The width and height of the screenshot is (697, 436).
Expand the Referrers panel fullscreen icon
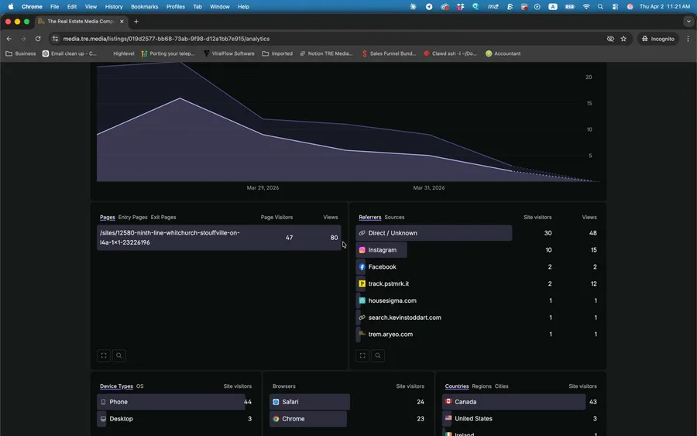[x=362, y=355]
